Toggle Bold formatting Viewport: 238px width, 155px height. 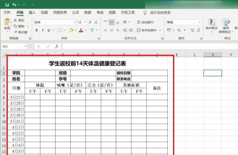[x=36, y=30]
